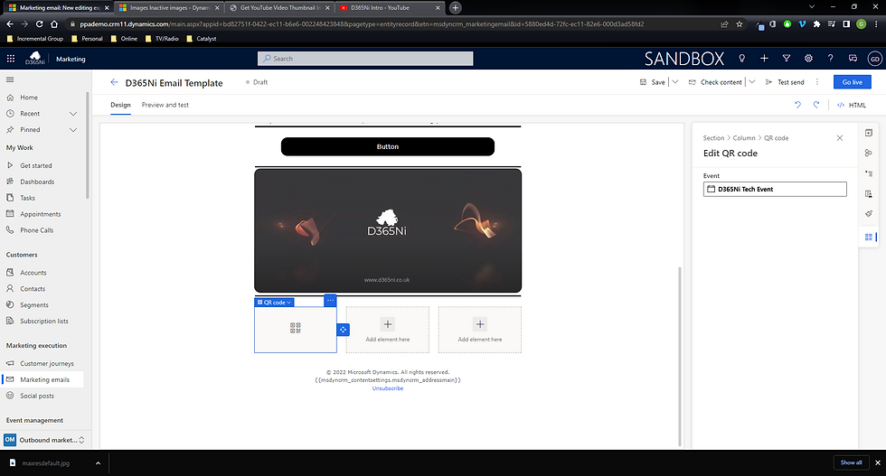This screenshot has height=476, width=886.
Task: Click the Check content button
Action: pyautogui.click(x=715, y=82)
